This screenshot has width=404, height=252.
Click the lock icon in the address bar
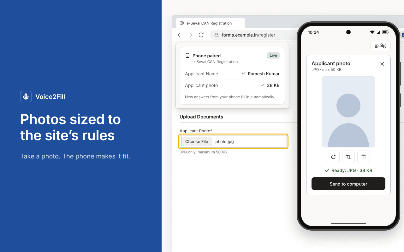click(217, 35)
